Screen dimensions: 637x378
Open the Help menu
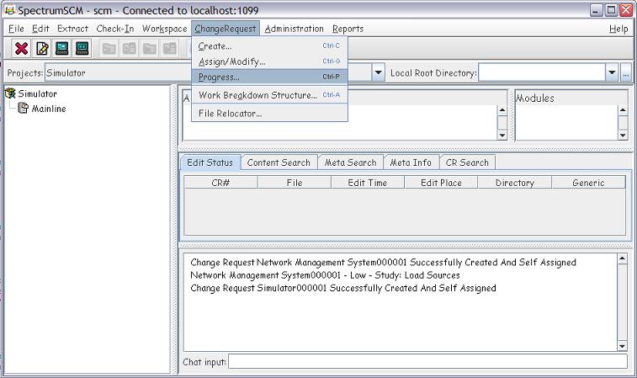point(618,29)
